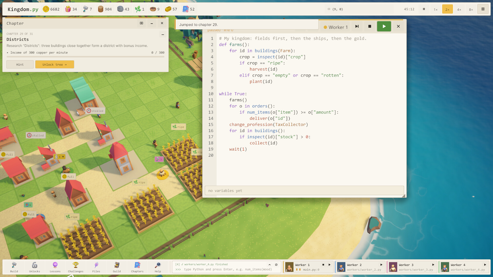Clear the console output
Image resolution: width=493 pixels, height=277 pixels.
(x=276, y=265)
